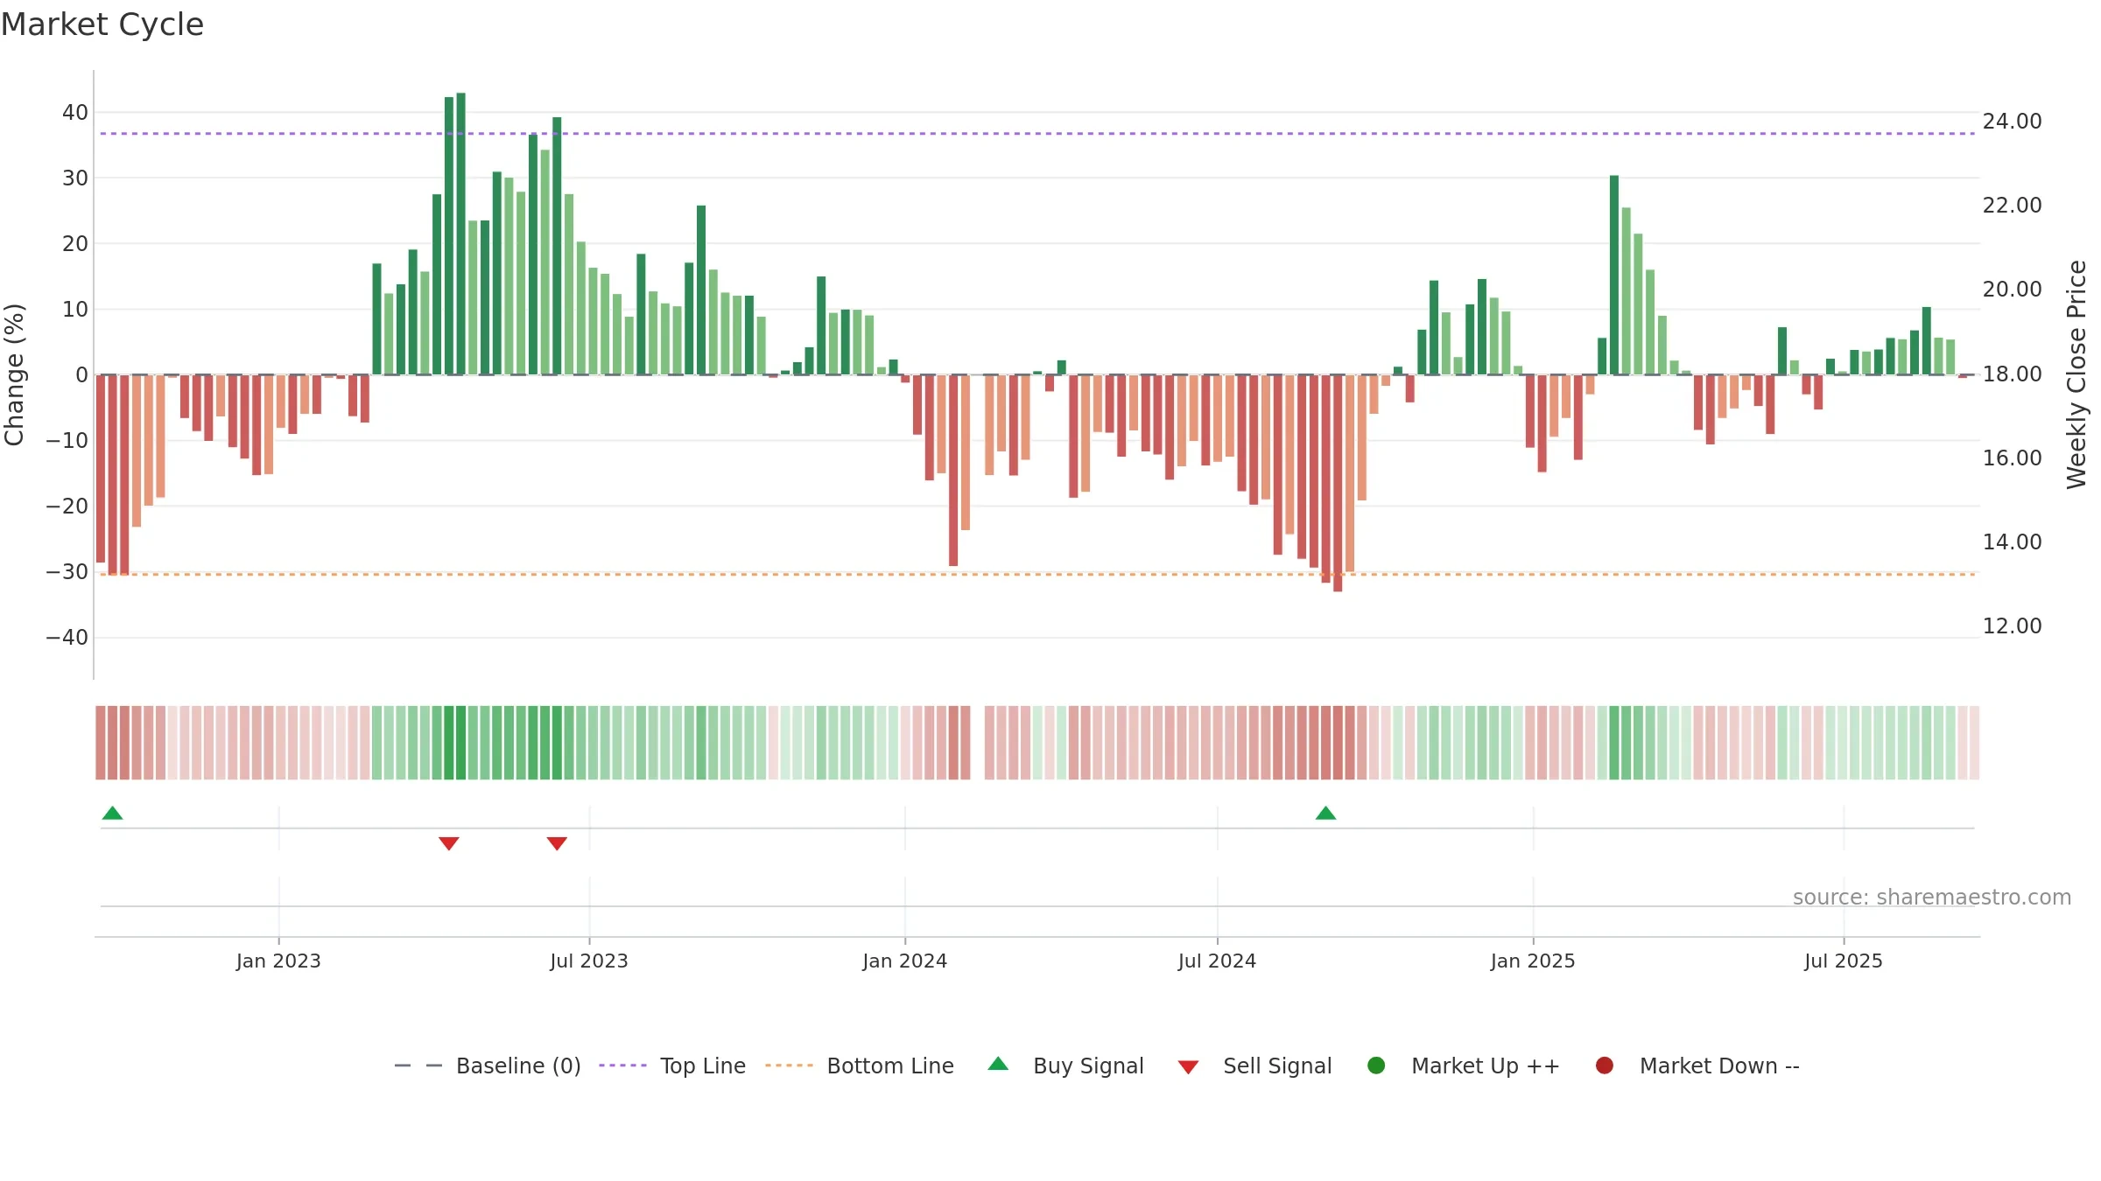2101x1181 pixels.
Task: Click the Jul 2024 axis label
Action: tap(1217, 961)
